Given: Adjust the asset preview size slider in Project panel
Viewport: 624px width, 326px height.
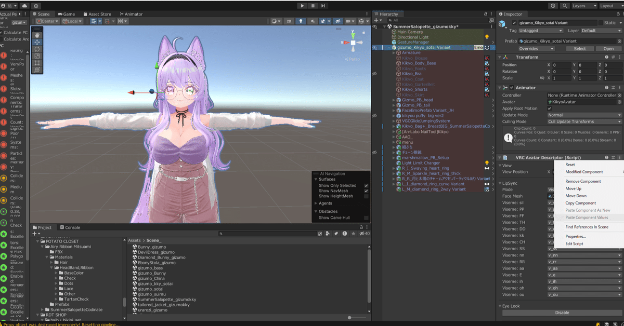Looking at the screenshot, I should click(x=349, y=318).
